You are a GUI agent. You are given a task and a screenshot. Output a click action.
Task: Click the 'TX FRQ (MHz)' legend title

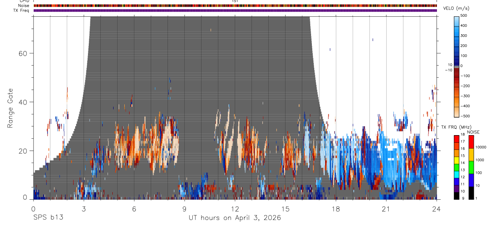pyautogui.click(x=457, y=127)
